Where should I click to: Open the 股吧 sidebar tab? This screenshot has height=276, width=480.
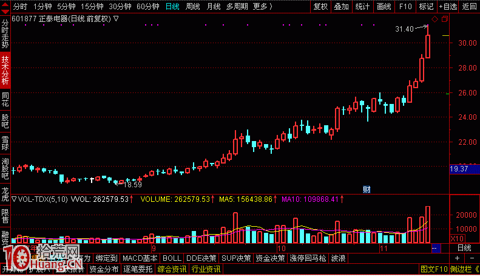(5, 122)
